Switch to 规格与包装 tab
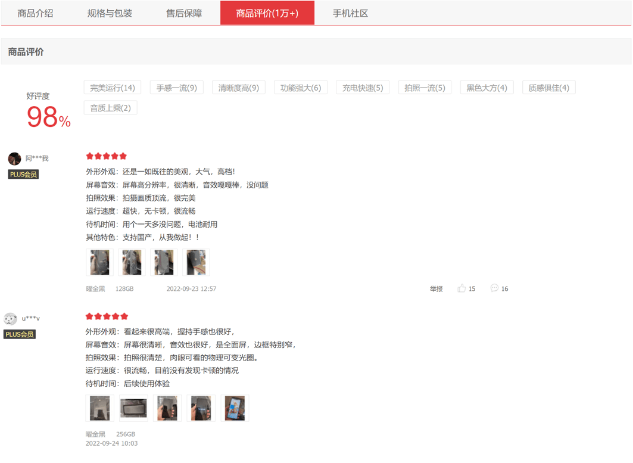This screenshot has height=463, width=633. 110,13
